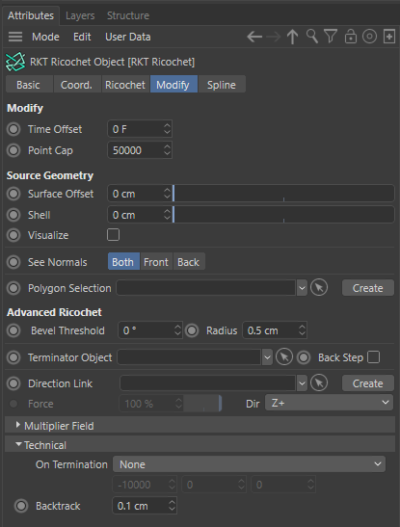Click the new attribute manager plus icon

coord(388,37)
